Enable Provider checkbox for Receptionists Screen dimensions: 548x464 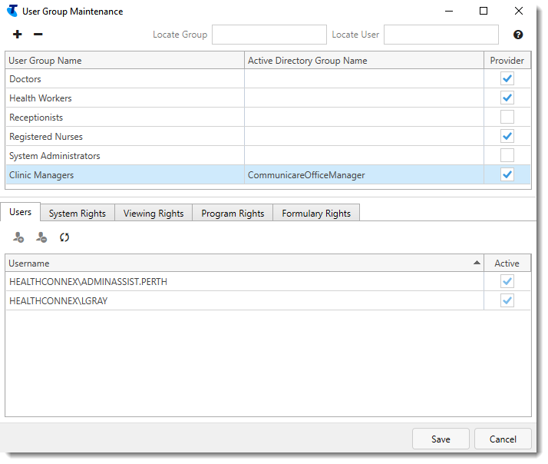point(507,117)
